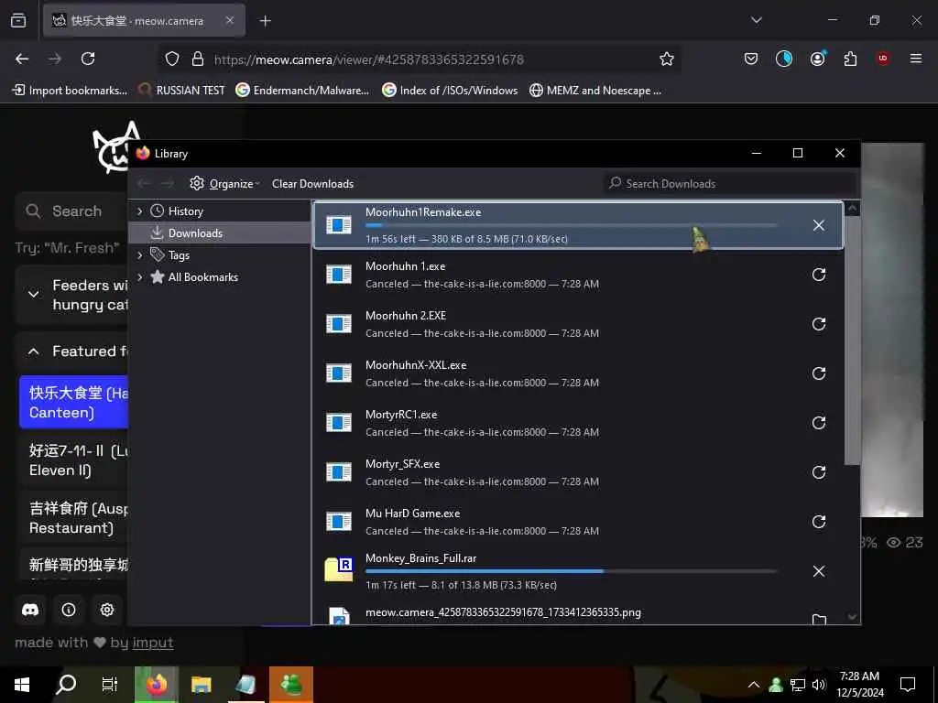Viewport: 938px width, 703px height.
Task: Click Import bookmarks in bookmarks toolbar
Action: pyautogui.click(x=71, y=91)
